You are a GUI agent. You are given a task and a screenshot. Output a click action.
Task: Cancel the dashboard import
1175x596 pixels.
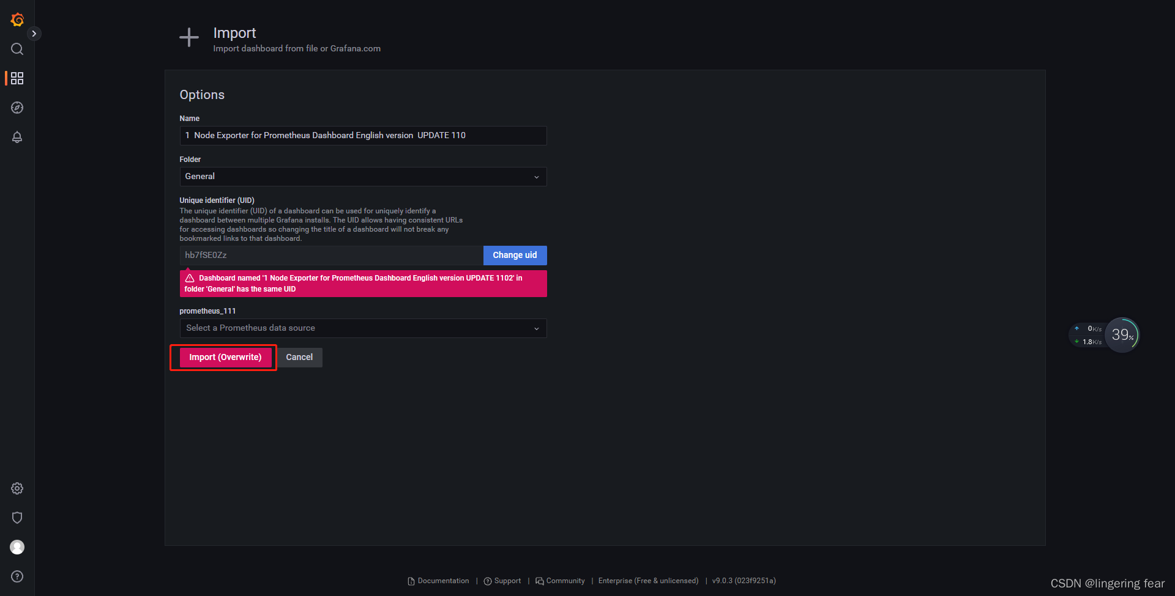(x=299, y=357)
